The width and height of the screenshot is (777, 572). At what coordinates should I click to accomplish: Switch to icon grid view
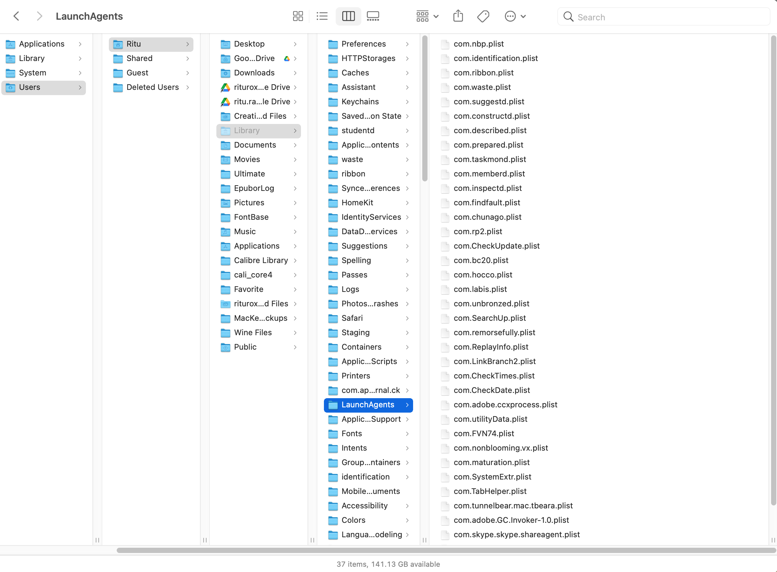[298, 16]
